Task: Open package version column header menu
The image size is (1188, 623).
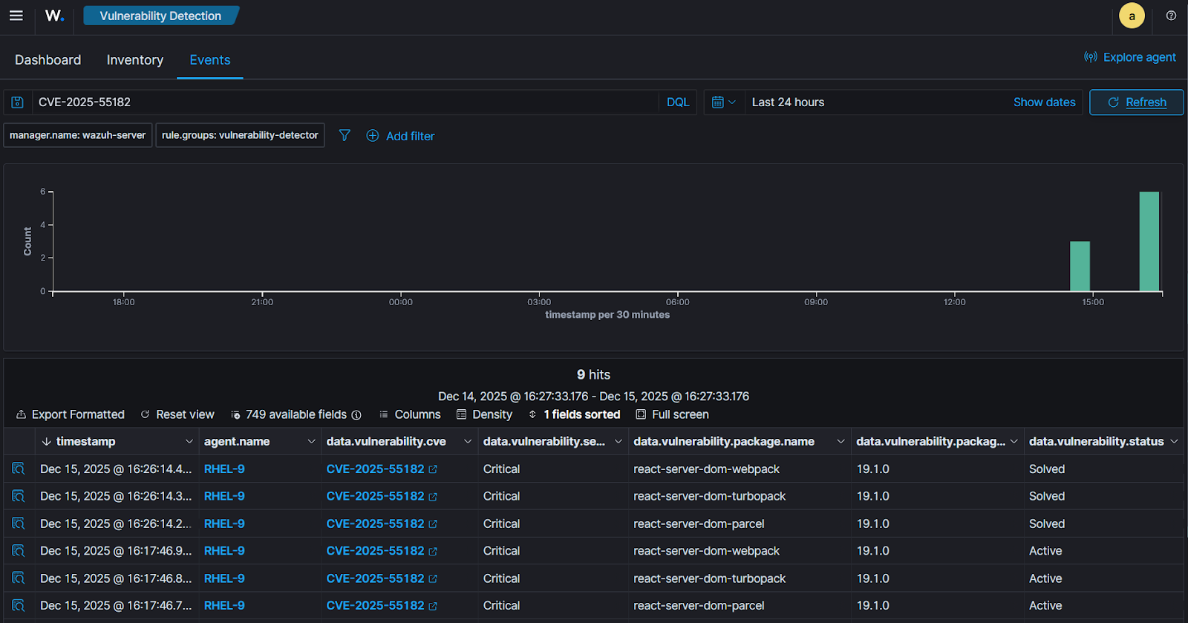Action: tap(1014, 441)
